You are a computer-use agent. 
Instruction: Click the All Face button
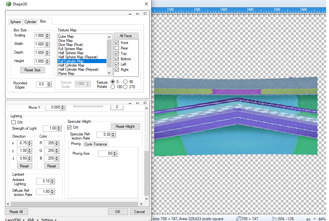[126, 36]
